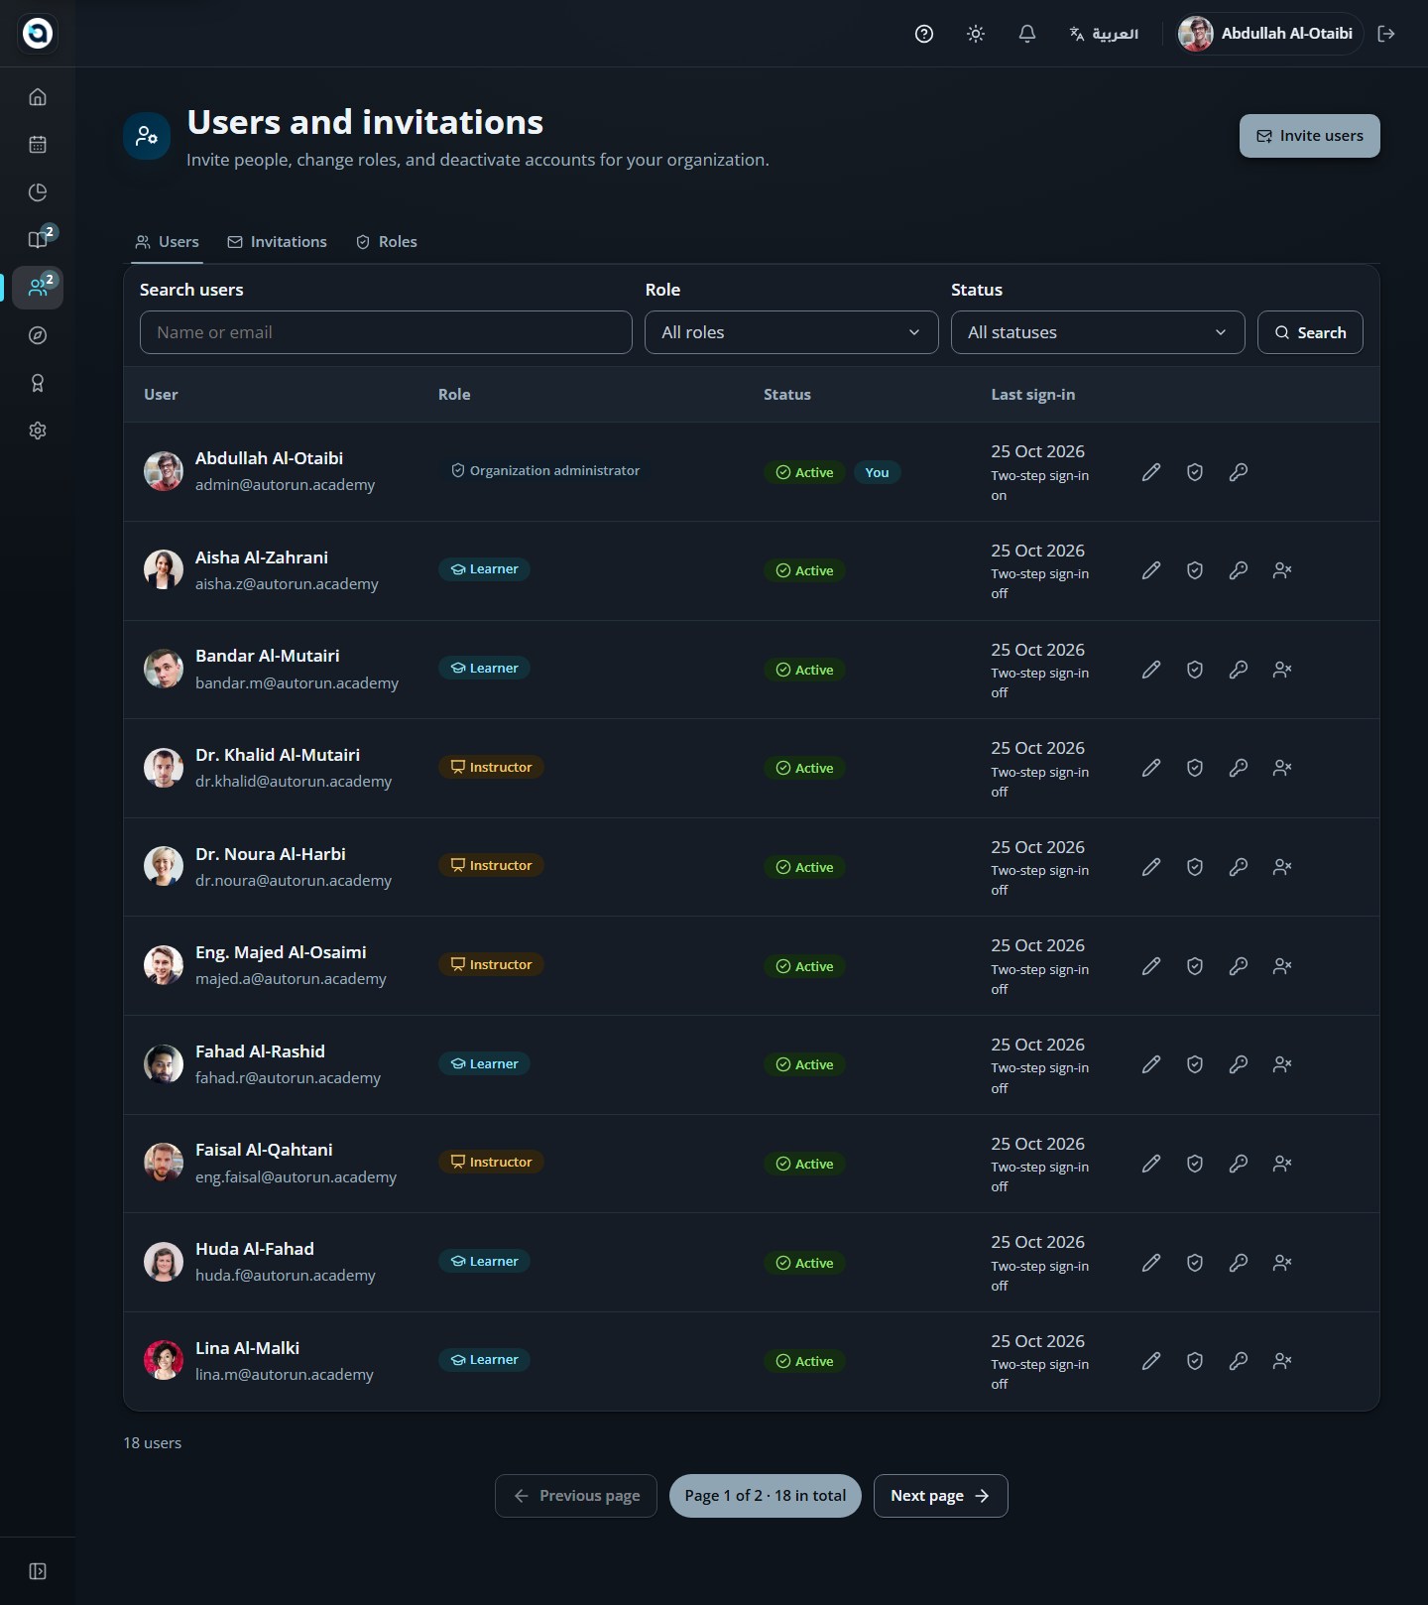This screenshot has height=1605, width=1428.
Task: Open the award badge icon in sidebar
Action: 38,383
